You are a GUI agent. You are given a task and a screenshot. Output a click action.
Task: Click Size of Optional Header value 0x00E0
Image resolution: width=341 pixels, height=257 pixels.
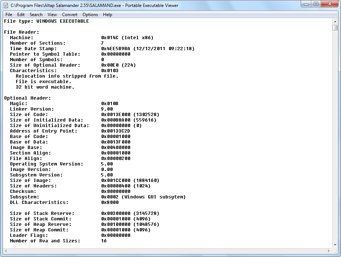click(x=110, y=65)
